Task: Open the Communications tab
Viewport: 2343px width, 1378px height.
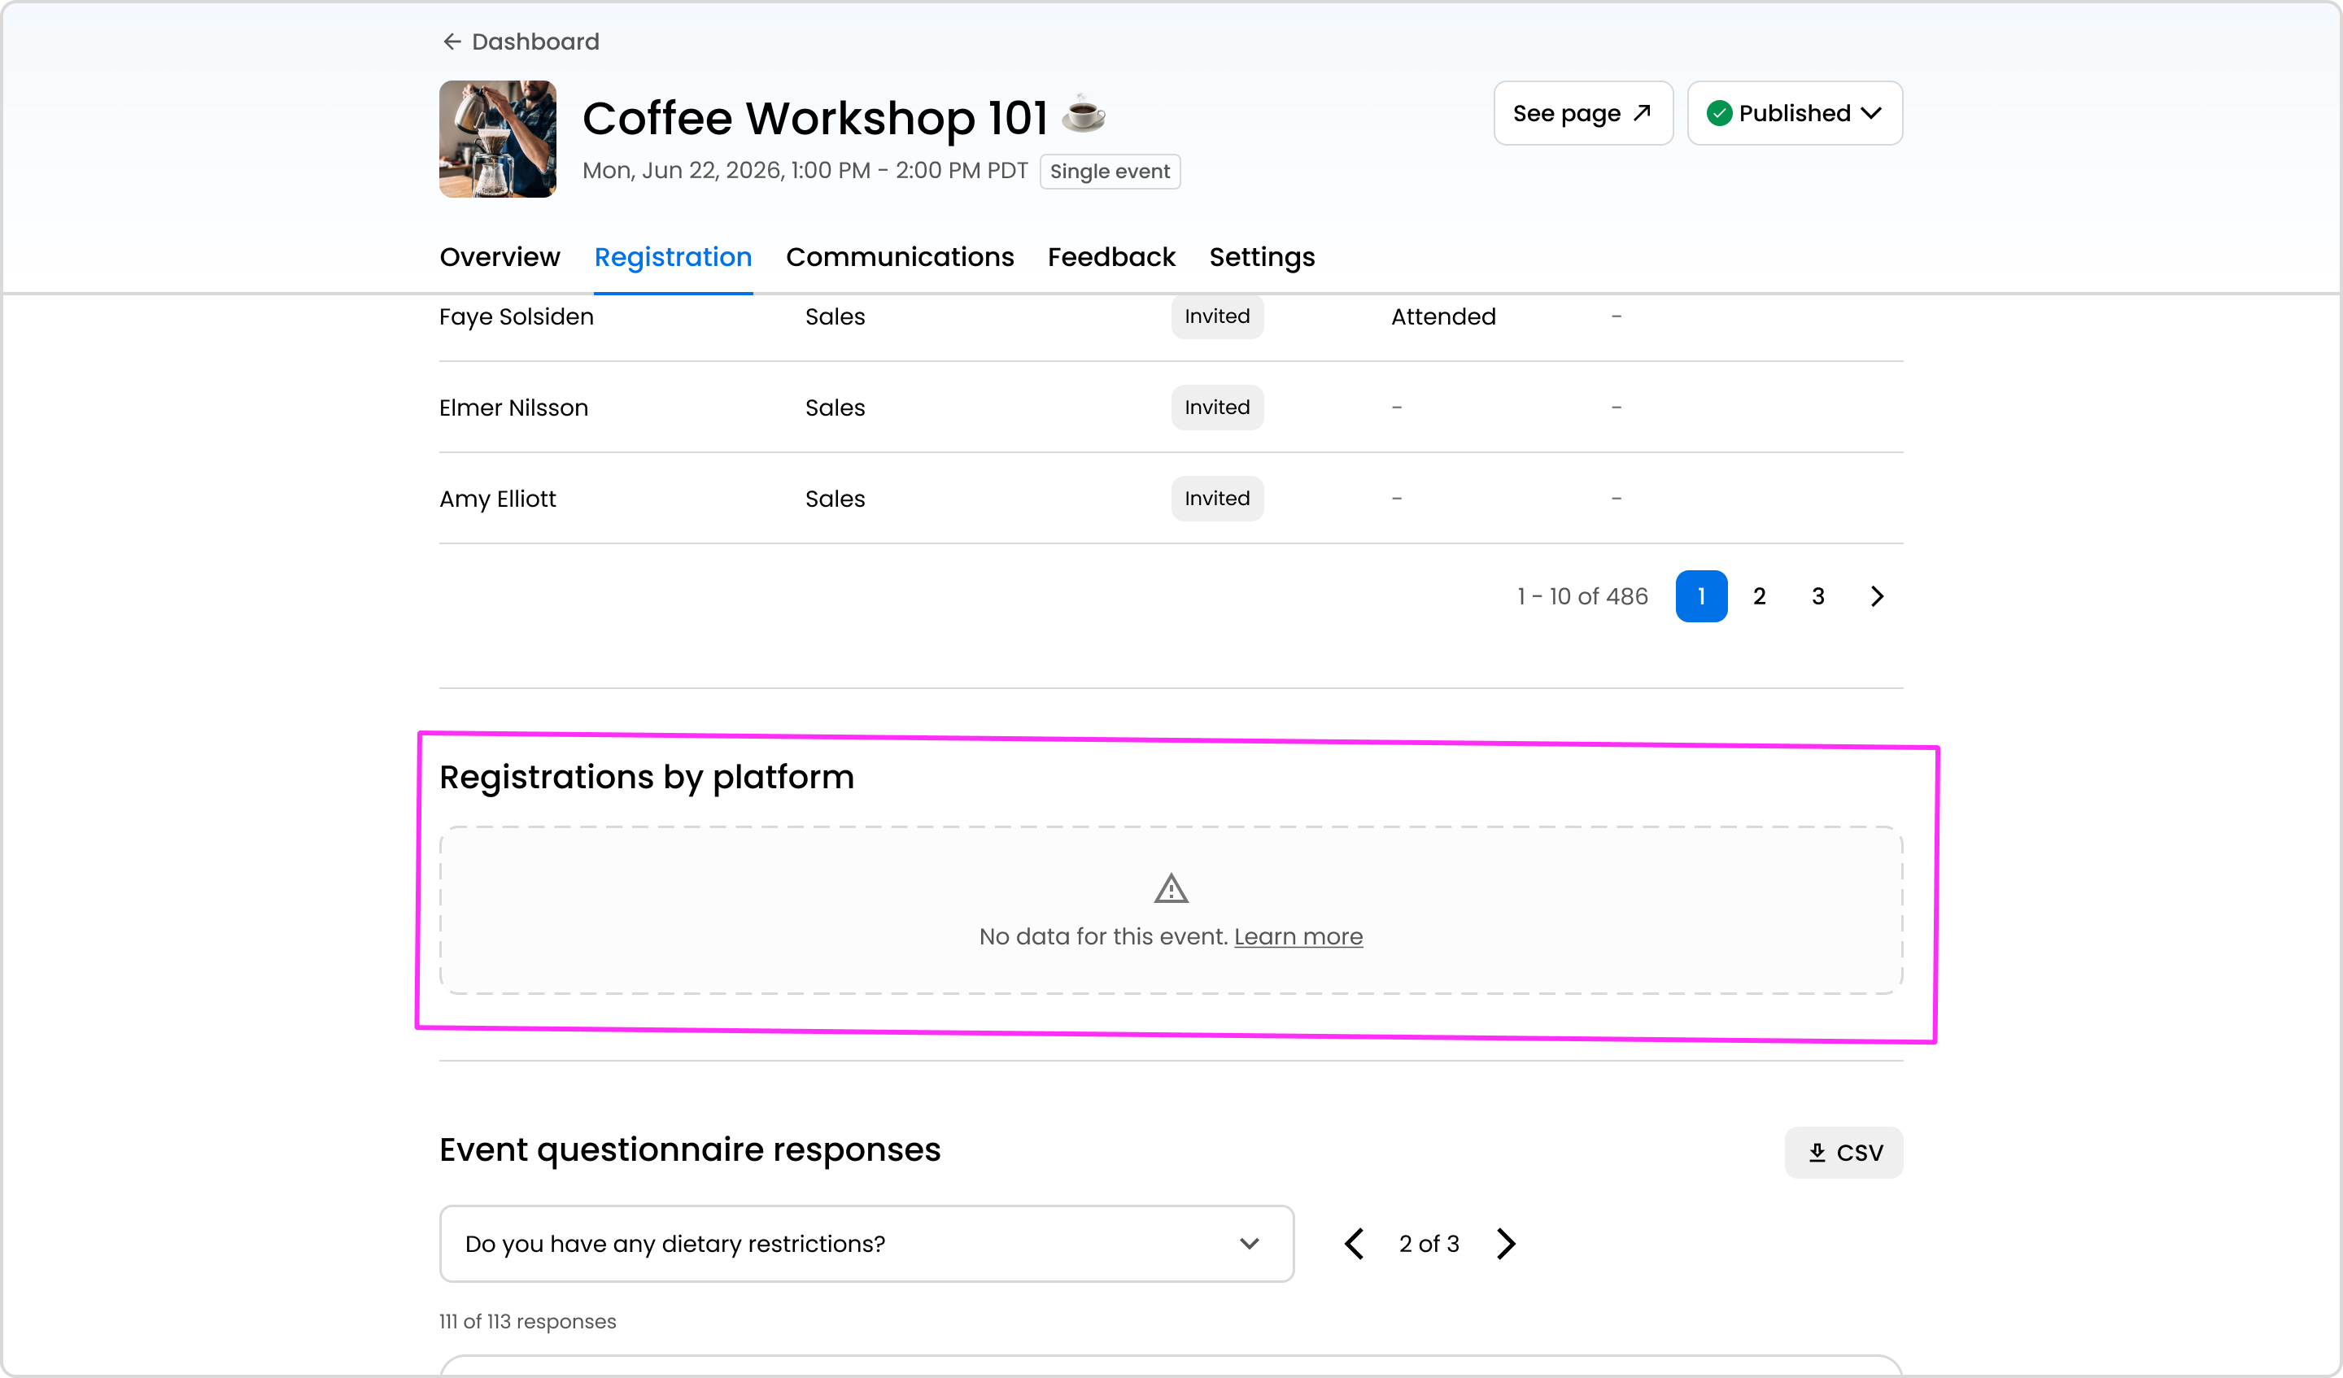Action: pyautogui.click(x=899, y=256)
